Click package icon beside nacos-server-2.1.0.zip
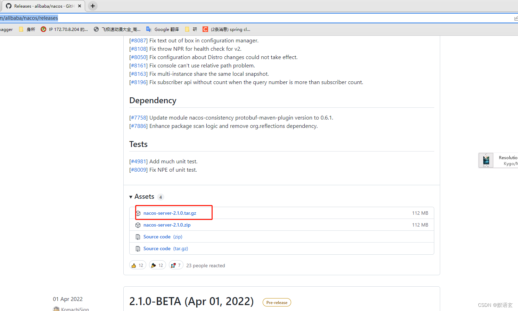The image size is (518, 311). pyautogui.click(x=138, y=225)
